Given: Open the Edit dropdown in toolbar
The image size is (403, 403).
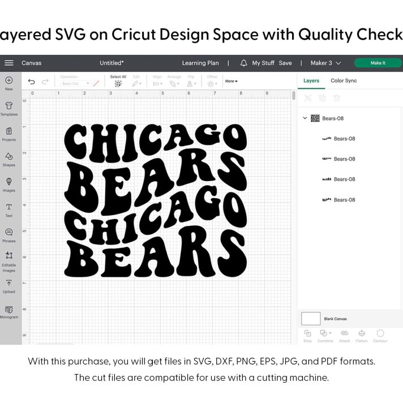Looking at the screenshot, I should [x=137, y=84].
